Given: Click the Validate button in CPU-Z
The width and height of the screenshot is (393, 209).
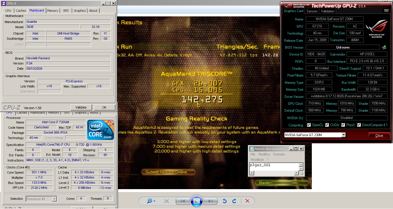Looking at the screenshot, I should [x=81, y=107].
